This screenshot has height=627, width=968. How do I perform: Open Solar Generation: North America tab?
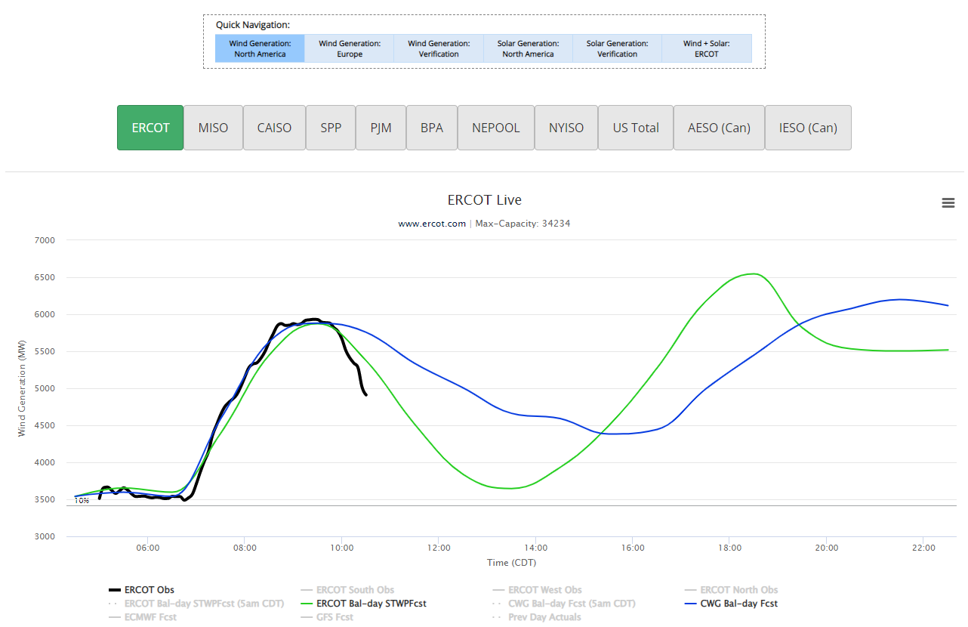[x=528, y=48]
